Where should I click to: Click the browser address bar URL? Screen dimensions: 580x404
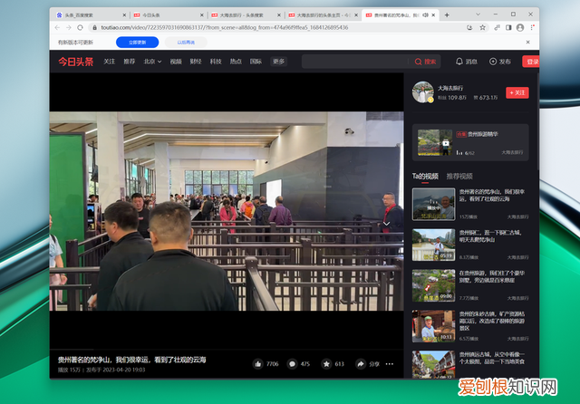(x=225, y=28)
